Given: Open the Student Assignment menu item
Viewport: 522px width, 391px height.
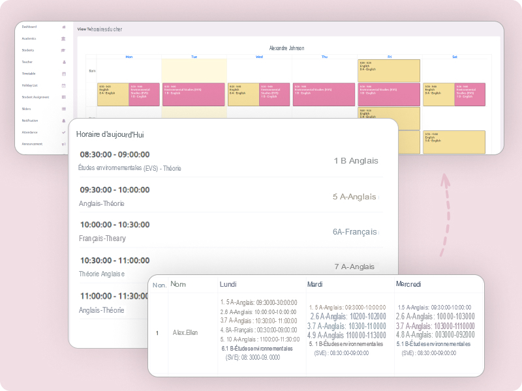Looking at the screenshot, I should [35, 97].
